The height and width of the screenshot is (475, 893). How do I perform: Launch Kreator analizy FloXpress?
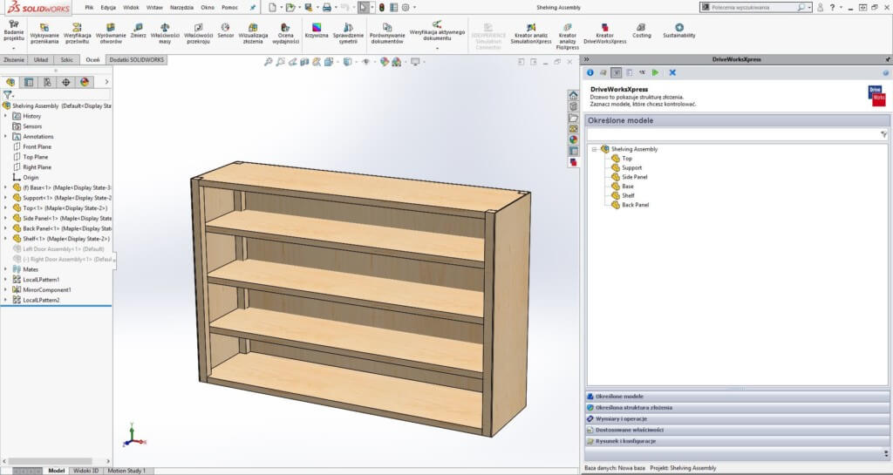[567, 37]
